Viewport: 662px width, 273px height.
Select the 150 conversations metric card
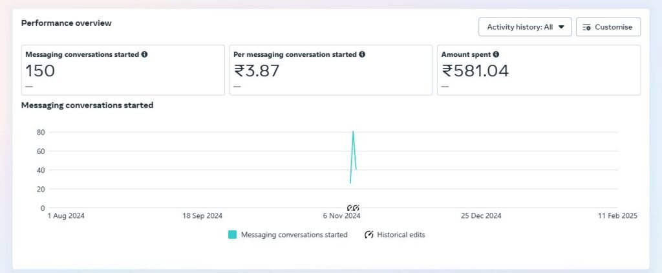click(123, 71)
